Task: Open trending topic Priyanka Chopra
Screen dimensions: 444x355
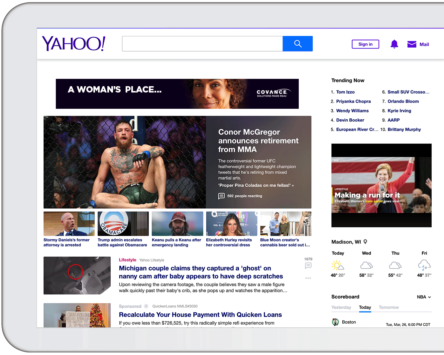Action: pyautogui.click(x=353, y=101)
